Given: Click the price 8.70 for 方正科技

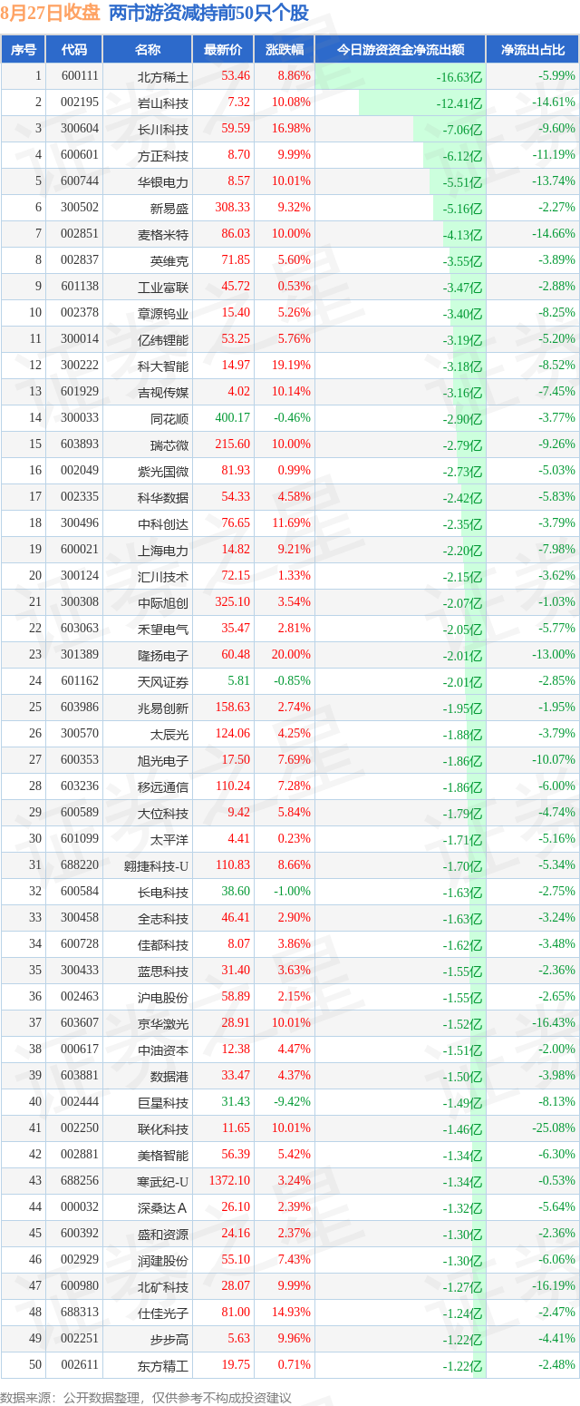Looking at the screenshot, I should 239,155.
